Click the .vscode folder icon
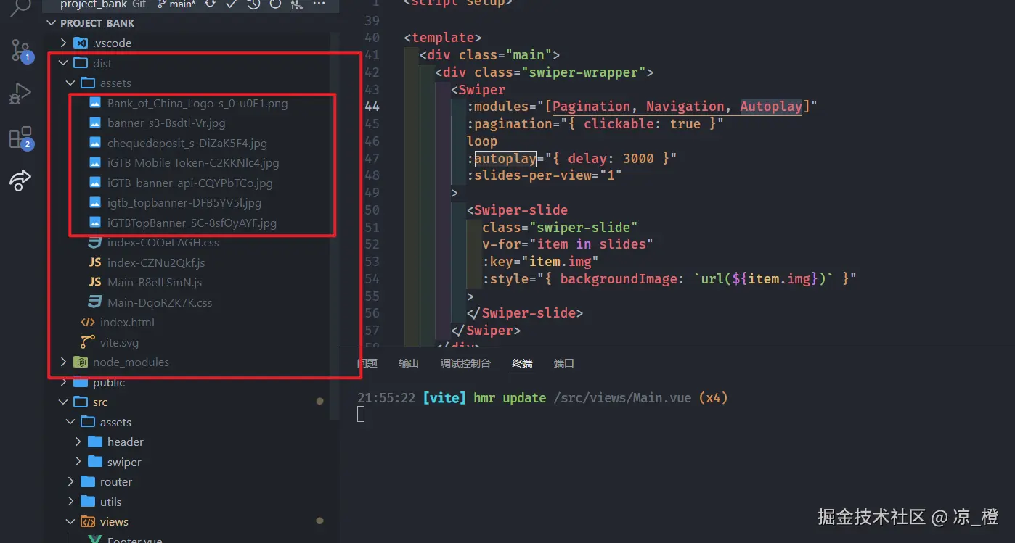This screenshot has width=1015, height=543. click(81, 43)
